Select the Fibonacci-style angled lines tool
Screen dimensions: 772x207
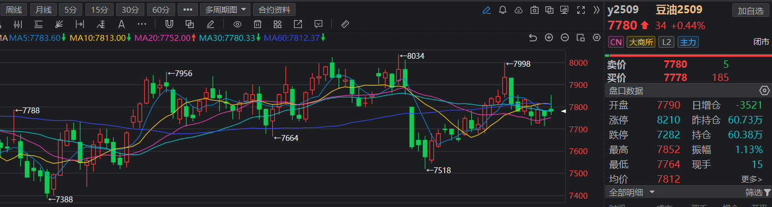pyautogui.click(x=100, y=24)
